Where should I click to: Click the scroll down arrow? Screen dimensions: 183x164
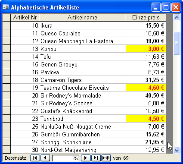[x=177, y=150]
